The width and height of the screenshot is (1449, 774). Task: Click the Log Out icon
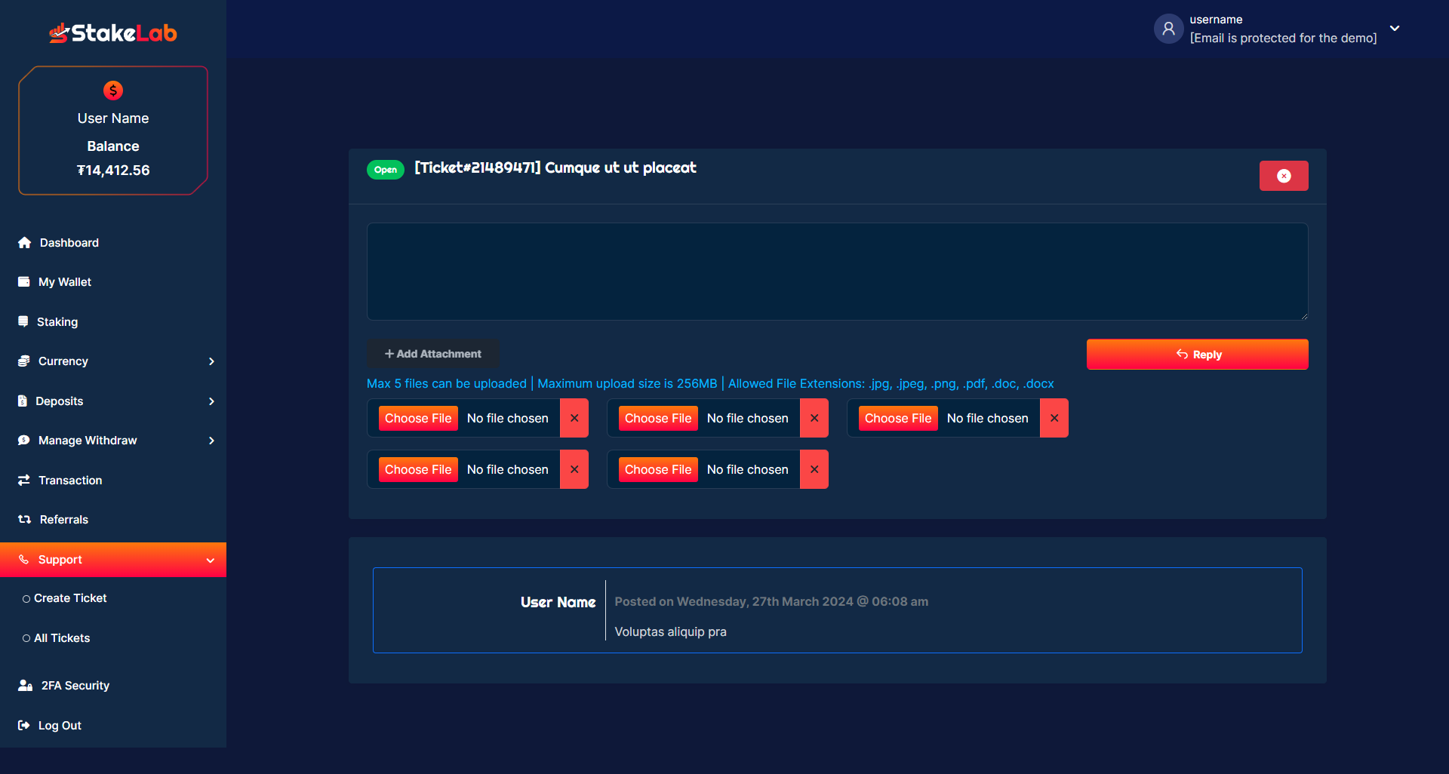point(23,725)
